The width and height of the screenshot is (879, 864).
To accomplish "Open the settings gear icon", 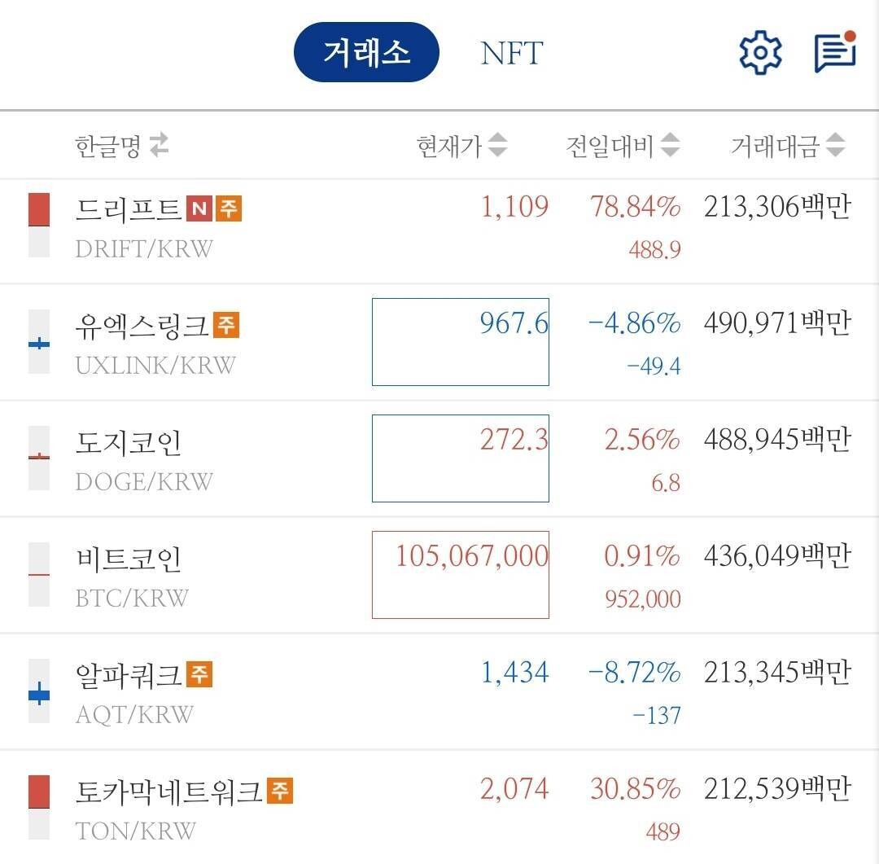I will 759,51.
